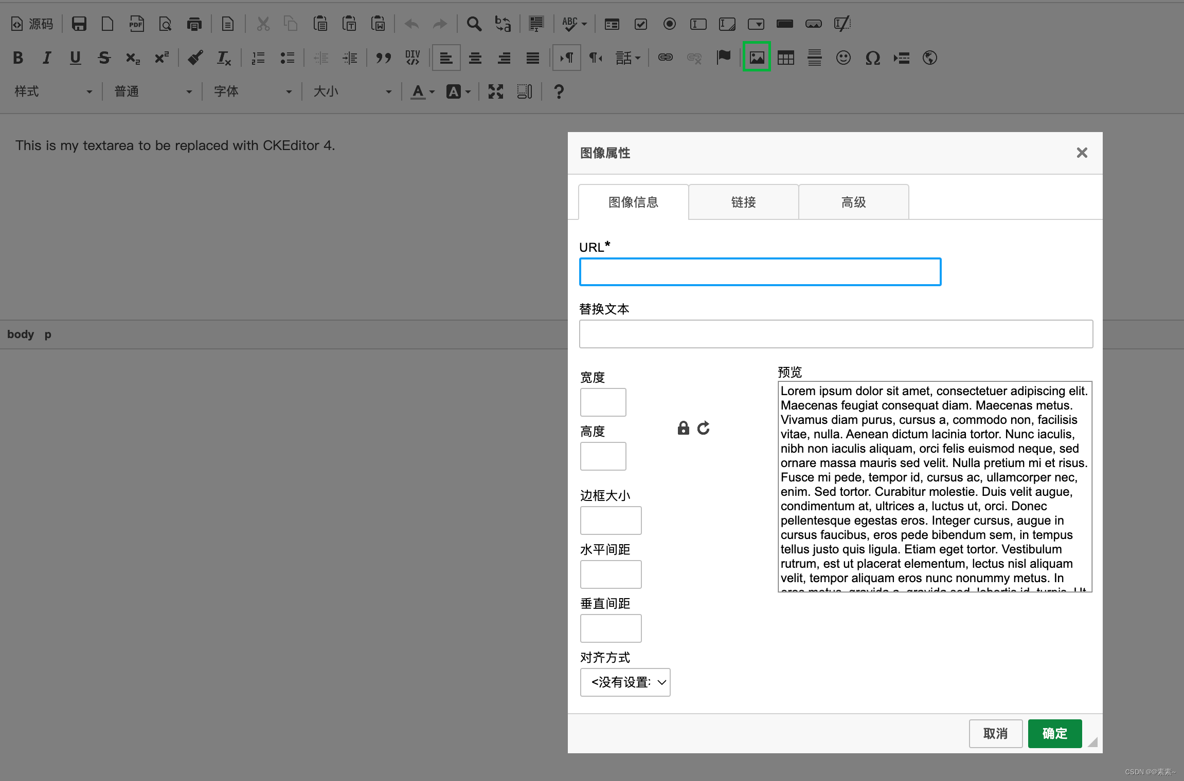Viewport: 1184px width, 781px height.
Task: Toggle bold formatting
Action: (x=18, y=58)
